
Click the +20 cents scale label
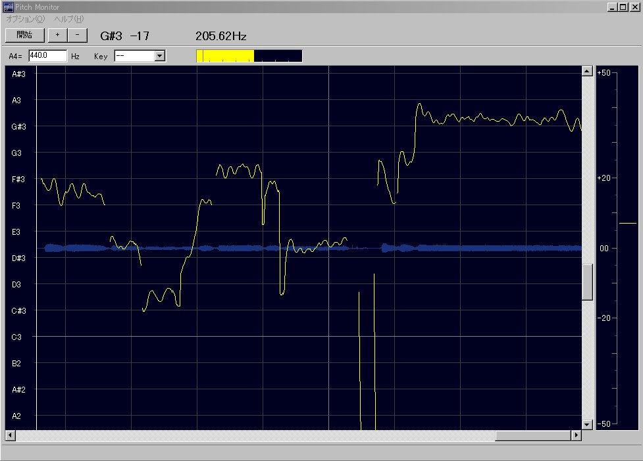(x=604, y=178)
